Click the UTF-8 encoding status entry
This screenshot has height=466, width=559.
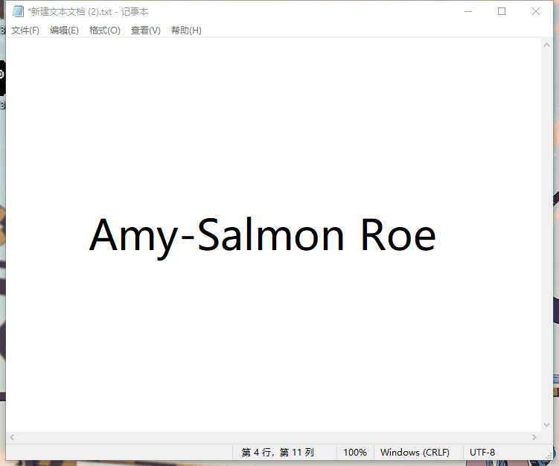pos(482,452)
